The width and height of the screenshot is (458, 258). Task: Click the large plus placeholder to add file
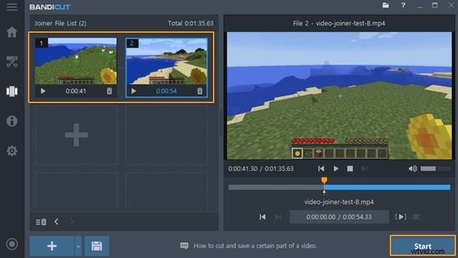[76, 135]
